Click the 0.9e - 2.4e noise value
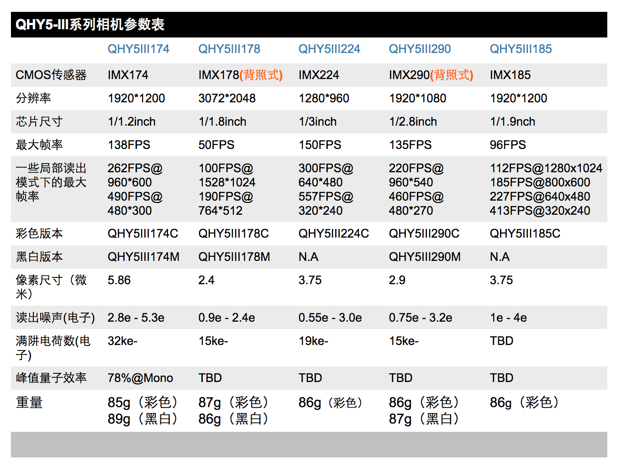The image size is (621, 467). point(227,318)
